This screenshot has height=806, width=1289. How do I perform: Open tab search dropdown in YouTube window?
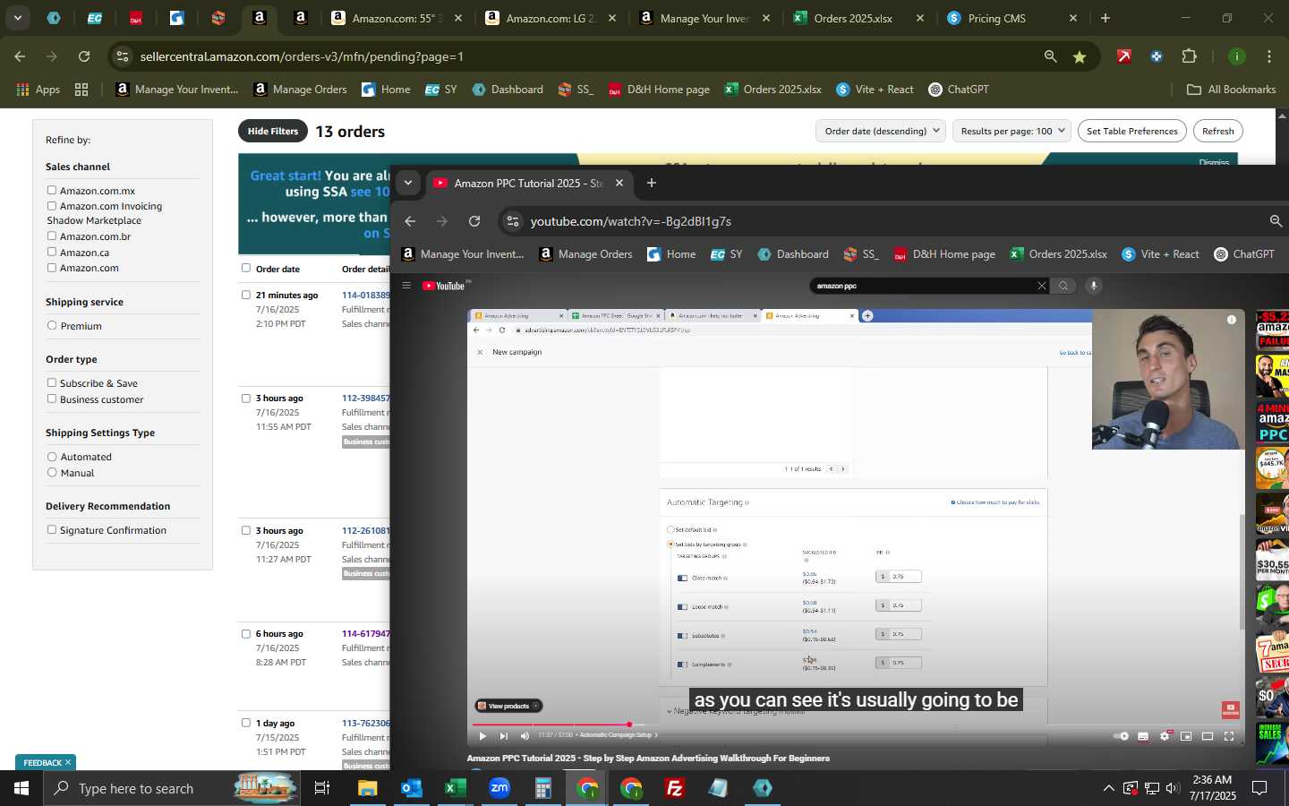[x=407, y=183]
